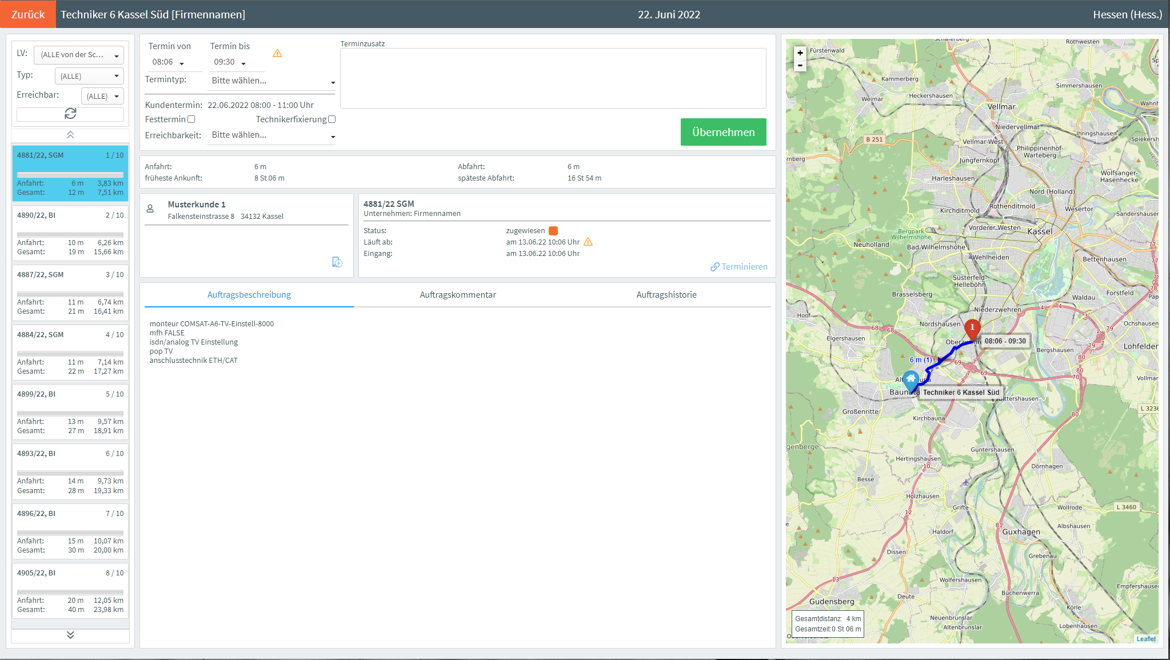Click the Terminieren link

739,267
